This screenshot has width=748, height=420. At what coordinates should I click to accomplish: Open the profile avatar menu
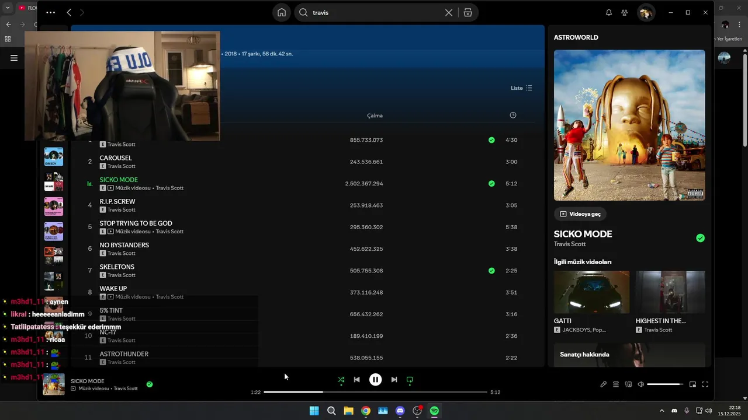click(646, 13)
